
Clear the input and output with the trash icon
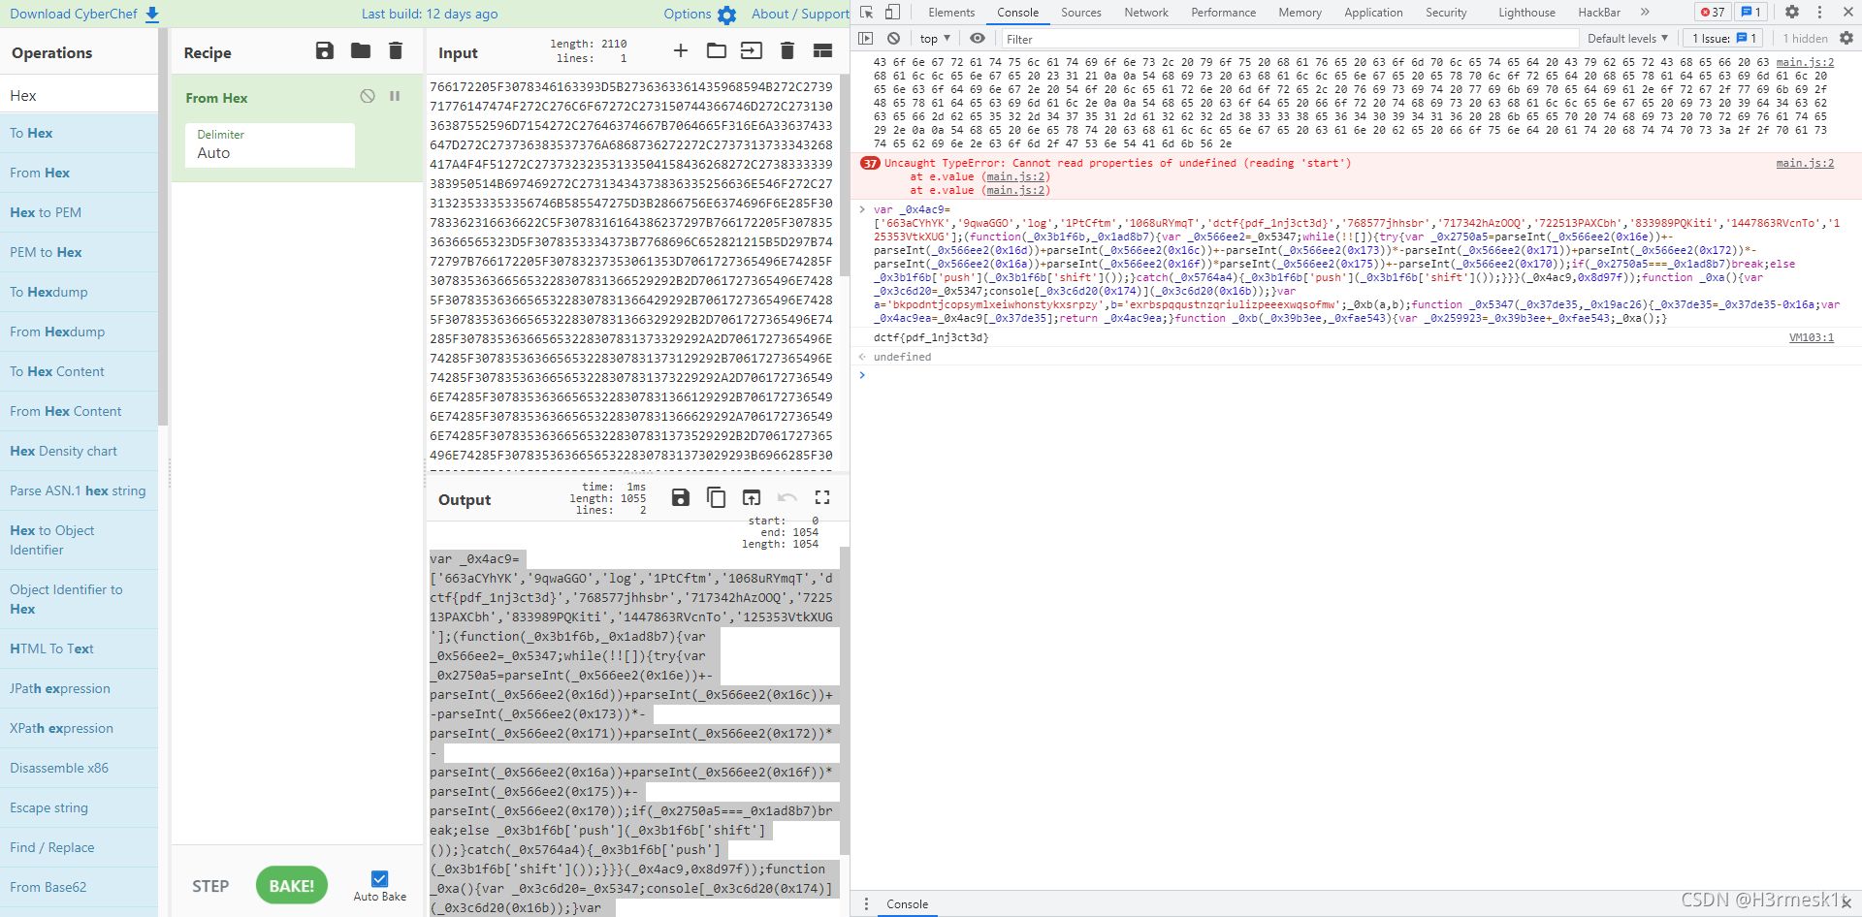tap(787, 50)
